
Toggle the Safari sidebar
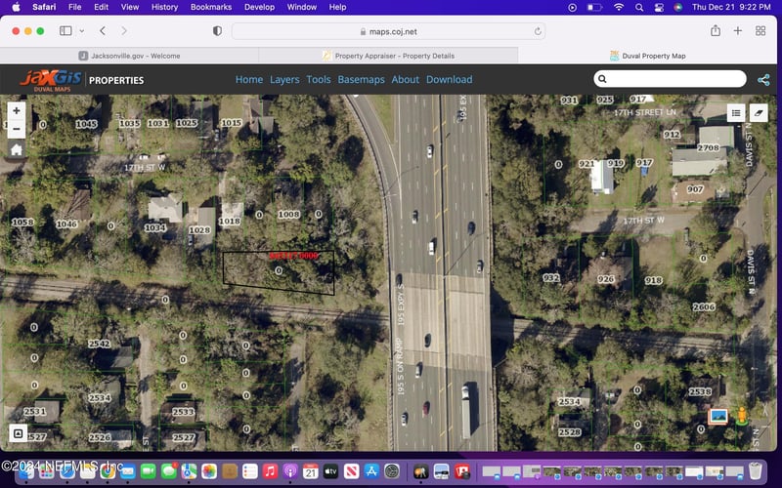(65, 31)
